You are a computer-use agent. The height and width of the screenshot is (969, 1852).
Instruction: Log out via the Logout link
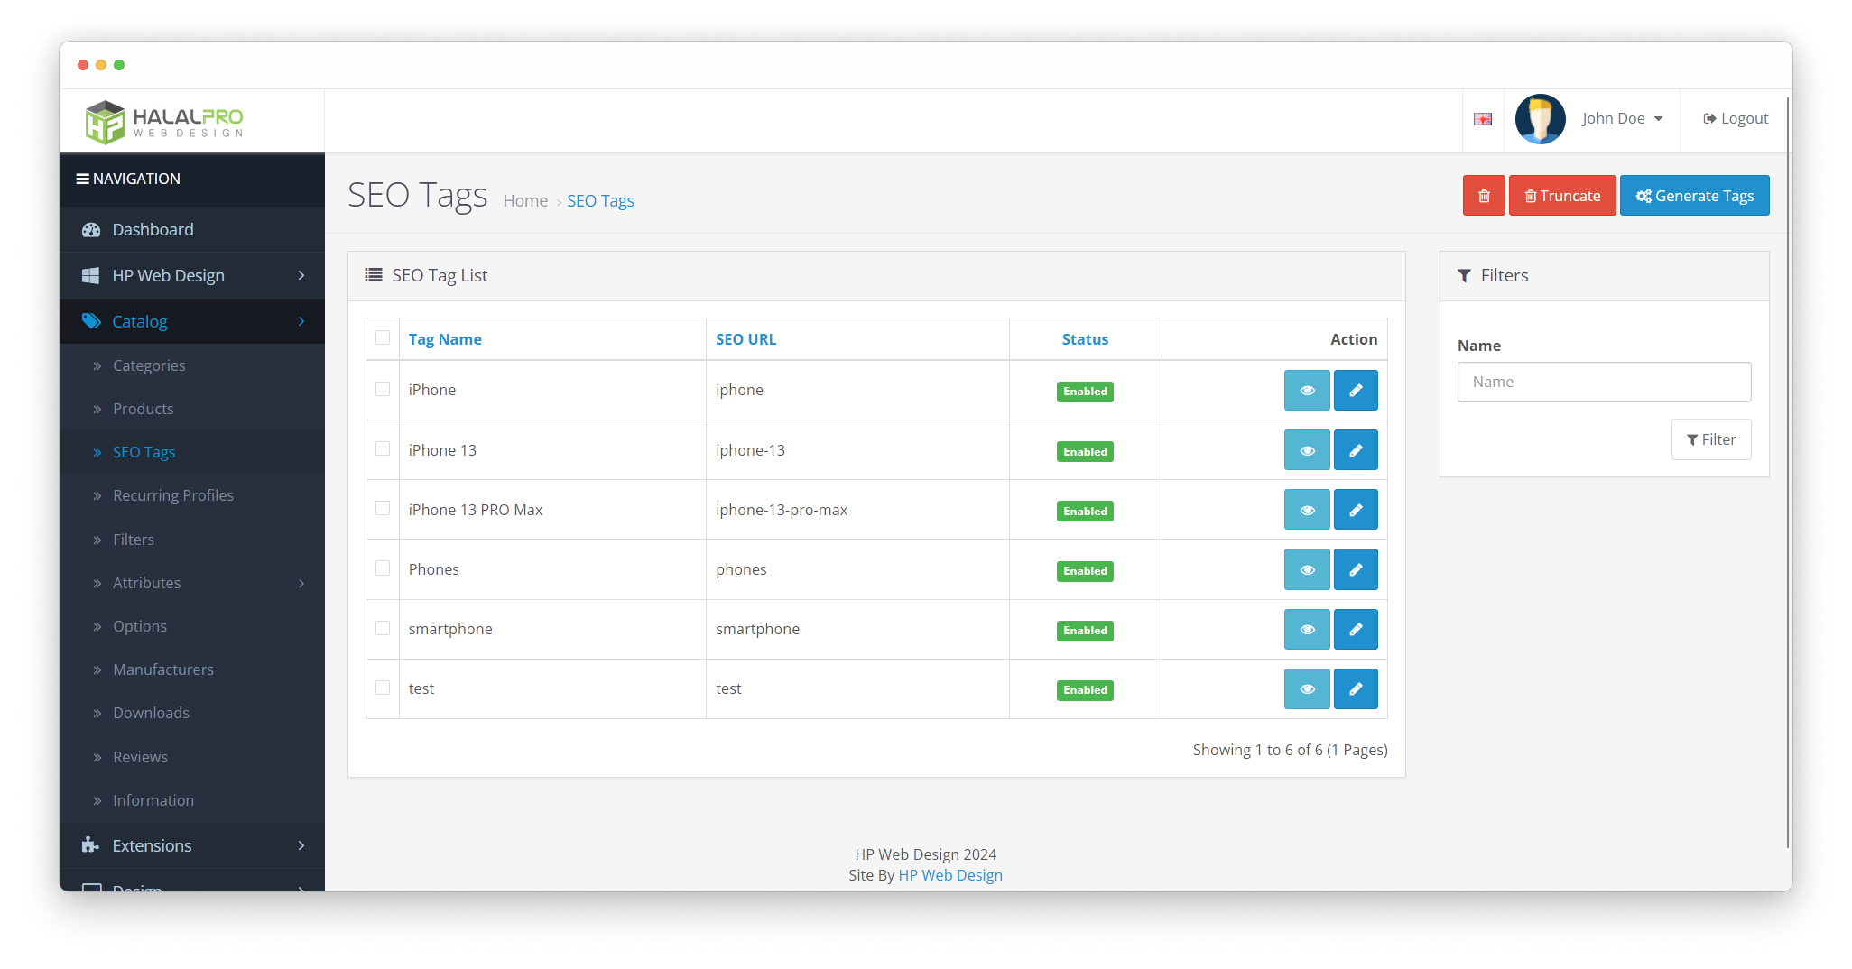(1736, 119)
